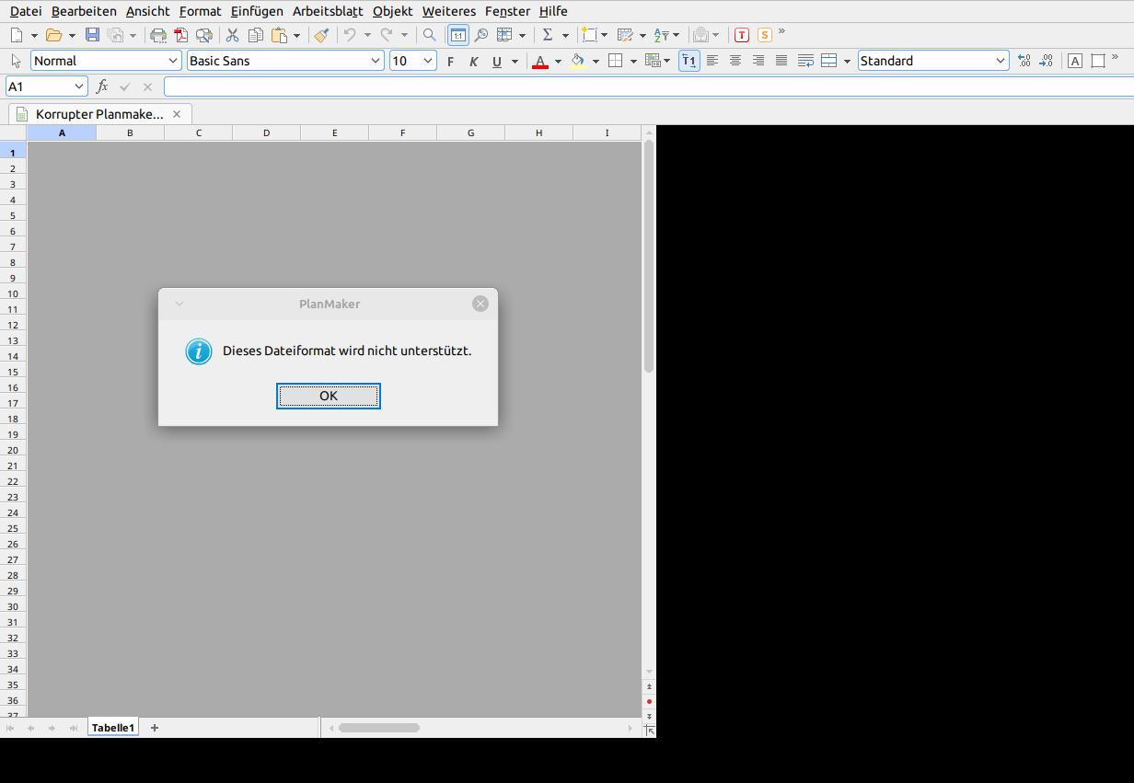The width and height of the screenshot is (1134, 783).
Task: Toggle align right
Action: pyautogui.click(x=758, y=61)
